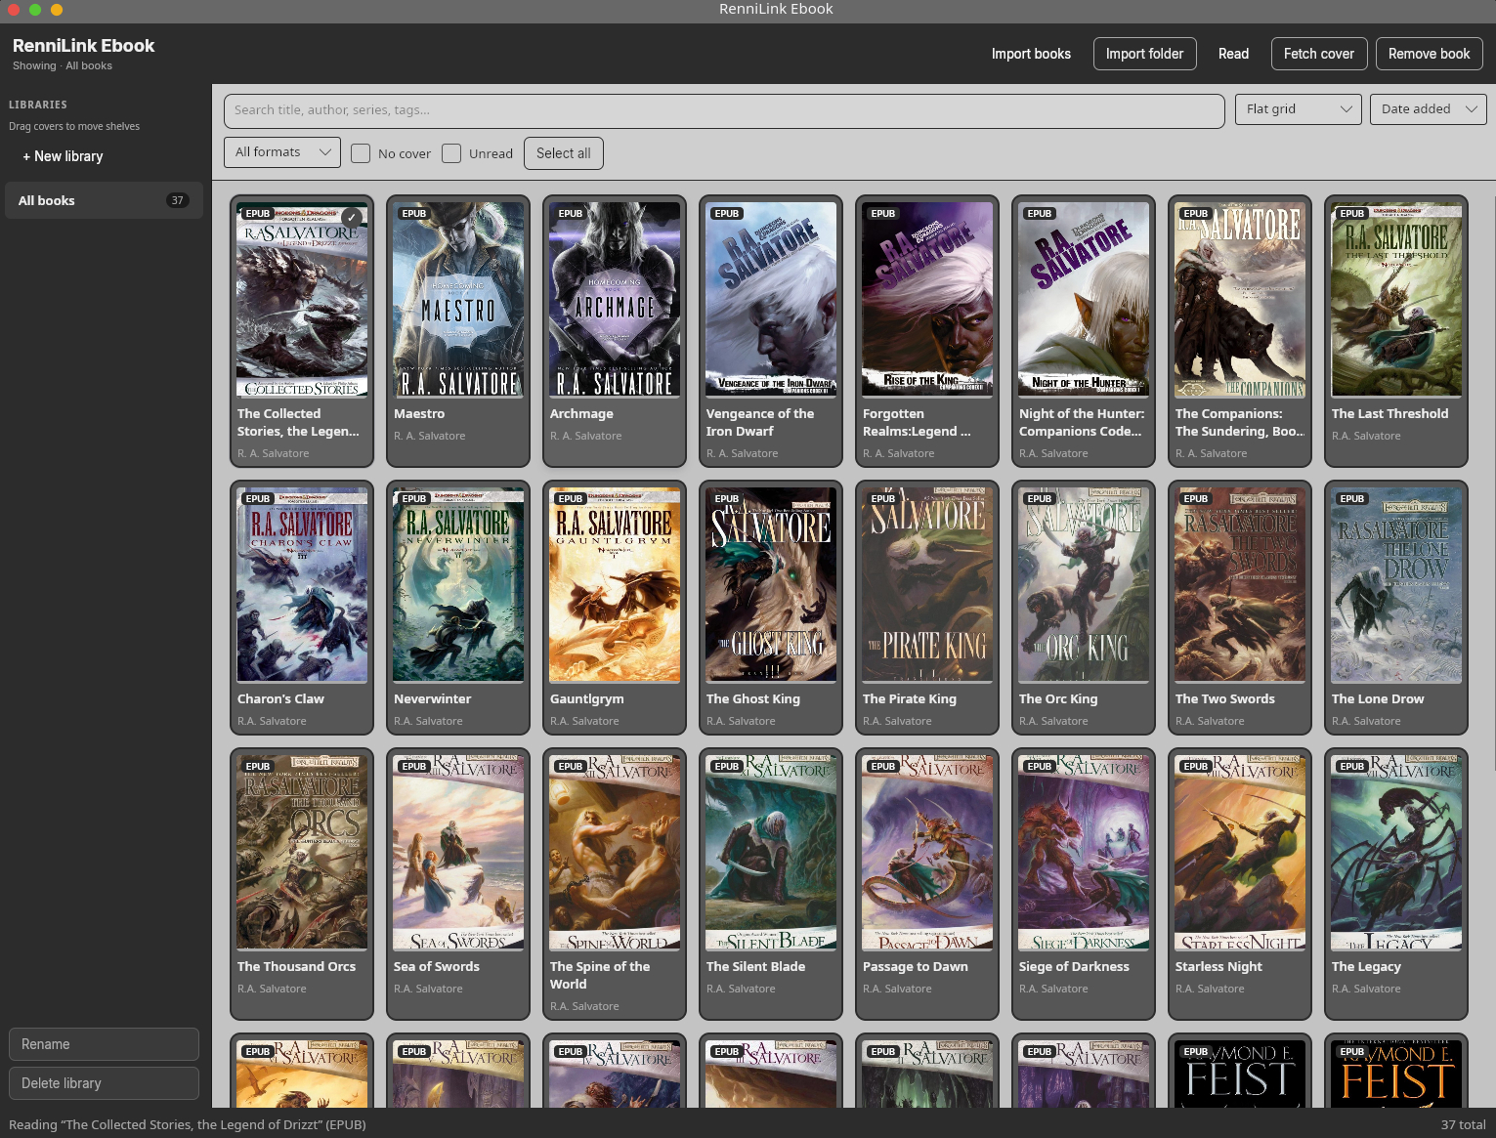Expand the All formats filter dropdown
The height and width of the screenshot is (1138, 1496).
click(x=281, y=152)
